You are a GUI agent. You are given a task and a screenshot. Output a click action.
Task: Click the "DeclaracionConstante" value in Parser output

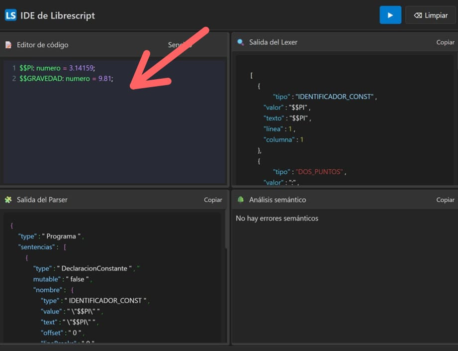coord(94,268)
